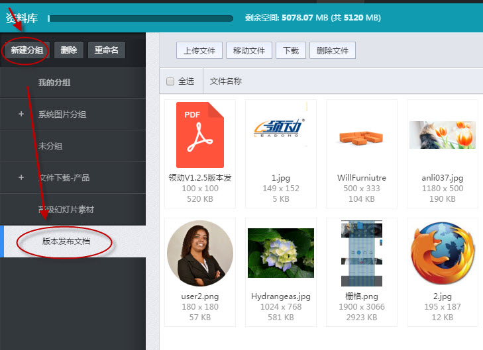Click the storage space usage bar

(140, 19)
